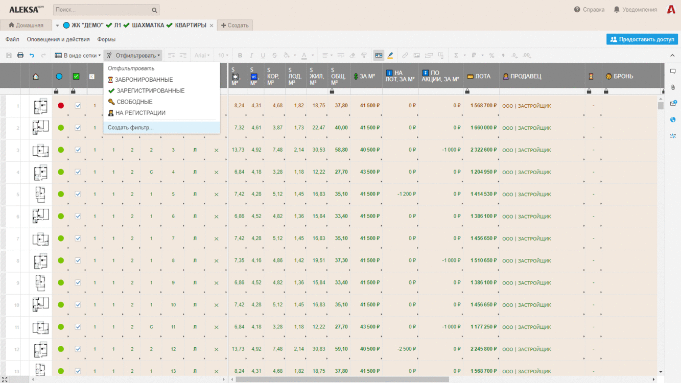681x383 pixels.
Task: Click the highlight changes pencil icon
Action: coord(390,55)
